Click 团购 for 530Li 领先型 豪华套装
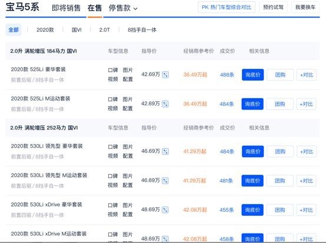 pyautogui.click(x=280, y=151)
